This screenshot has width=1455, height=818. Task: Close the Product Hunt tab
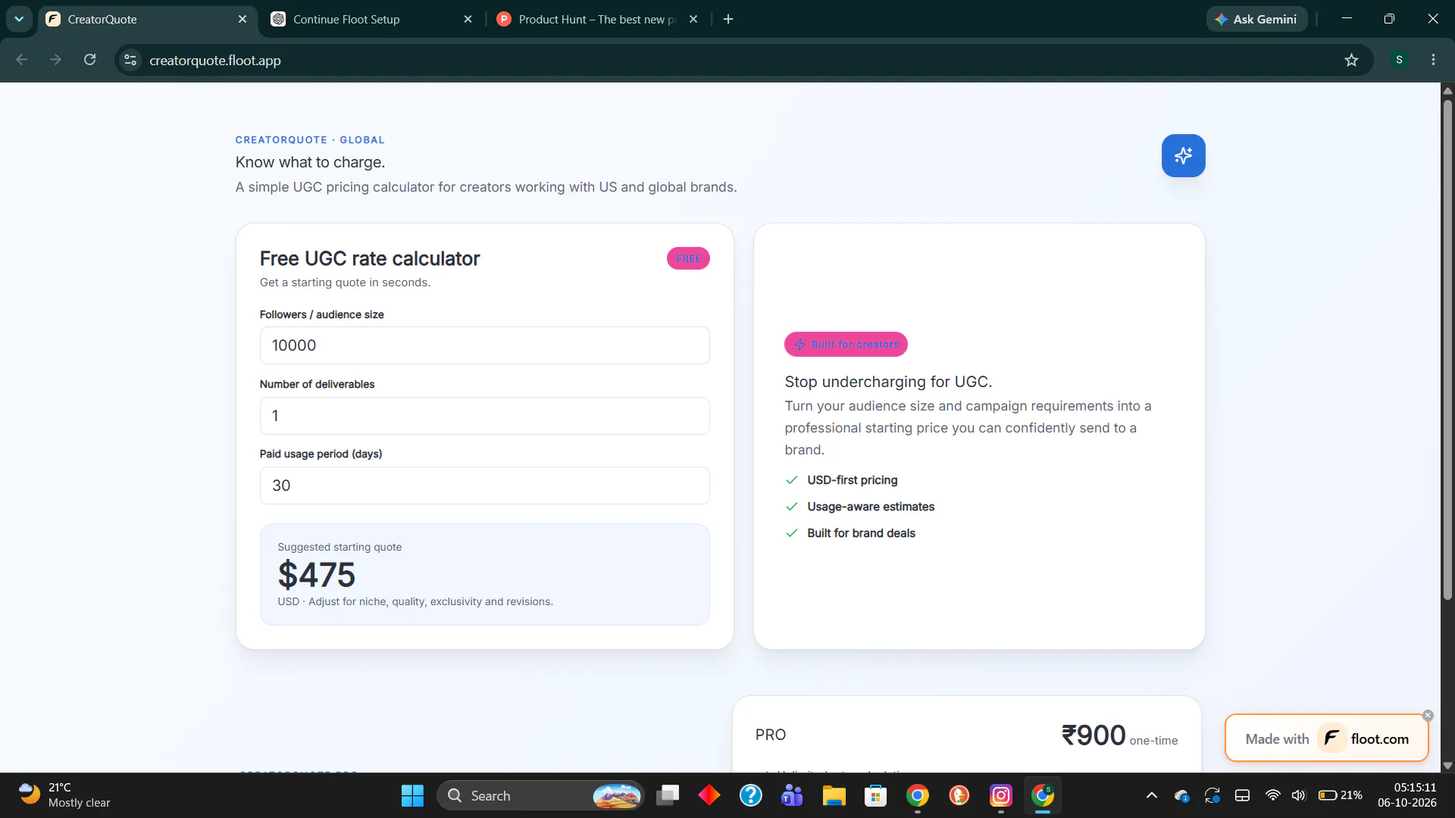coord(693,19)
